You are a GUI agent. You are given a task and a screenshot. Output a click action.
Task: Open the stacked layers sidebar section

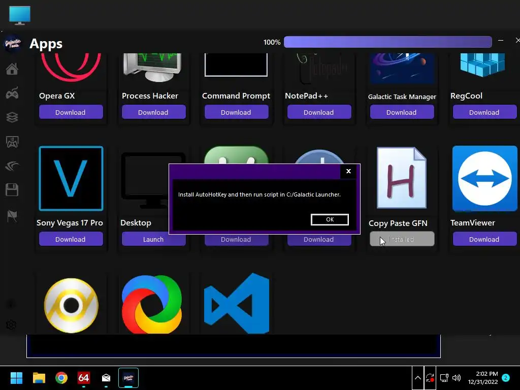pyautogui.click(x=12, y=117)
